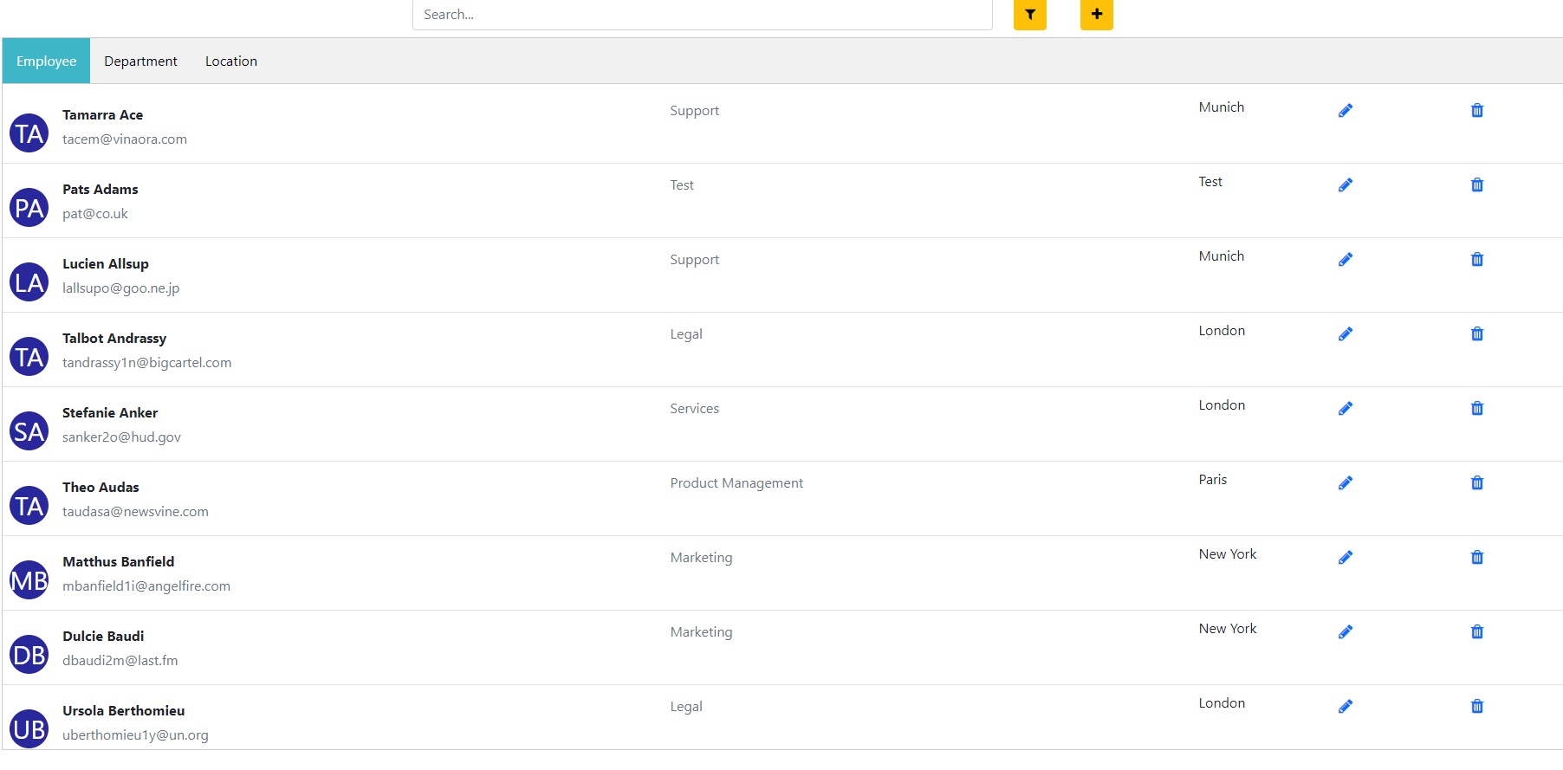The width and height of the screenshot is (1563, 770).
Task: Select the Employee tab
Action: (47, 61)
